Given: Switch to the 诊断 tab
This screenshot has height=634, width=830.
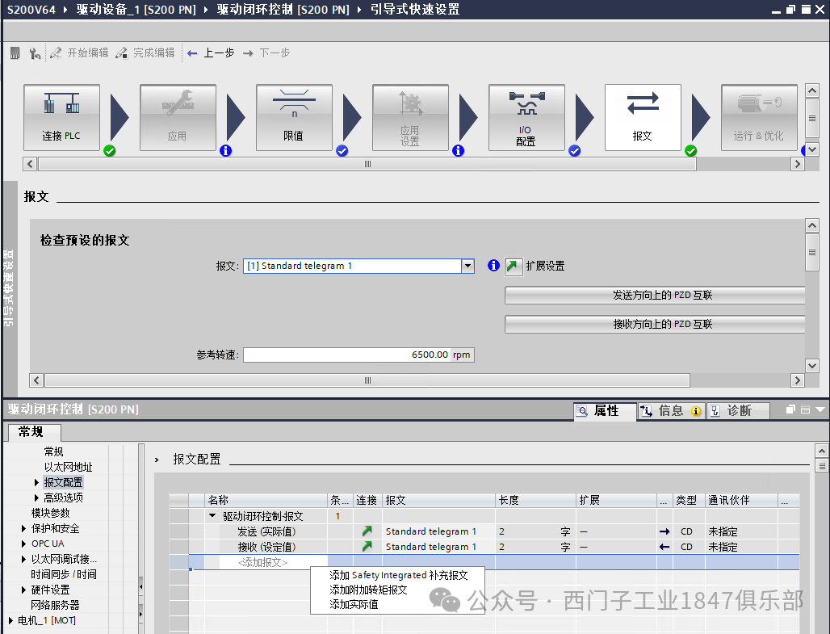Looking at the screenshot, I should (739, 410).
